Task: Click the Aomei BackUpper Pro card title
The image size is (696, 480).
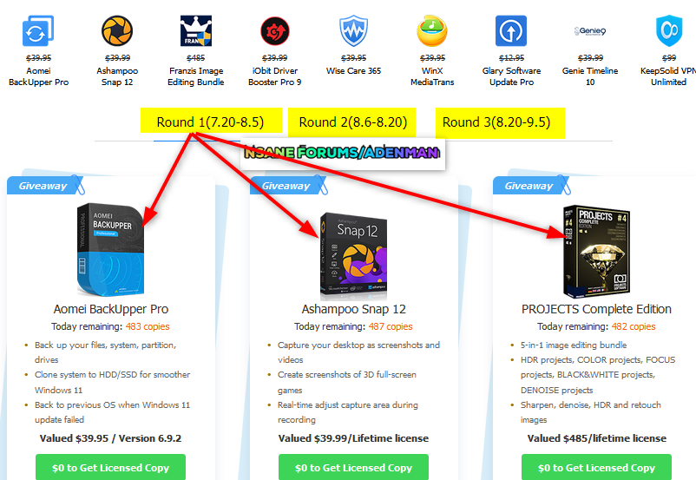Action: (x=110, y=309)
